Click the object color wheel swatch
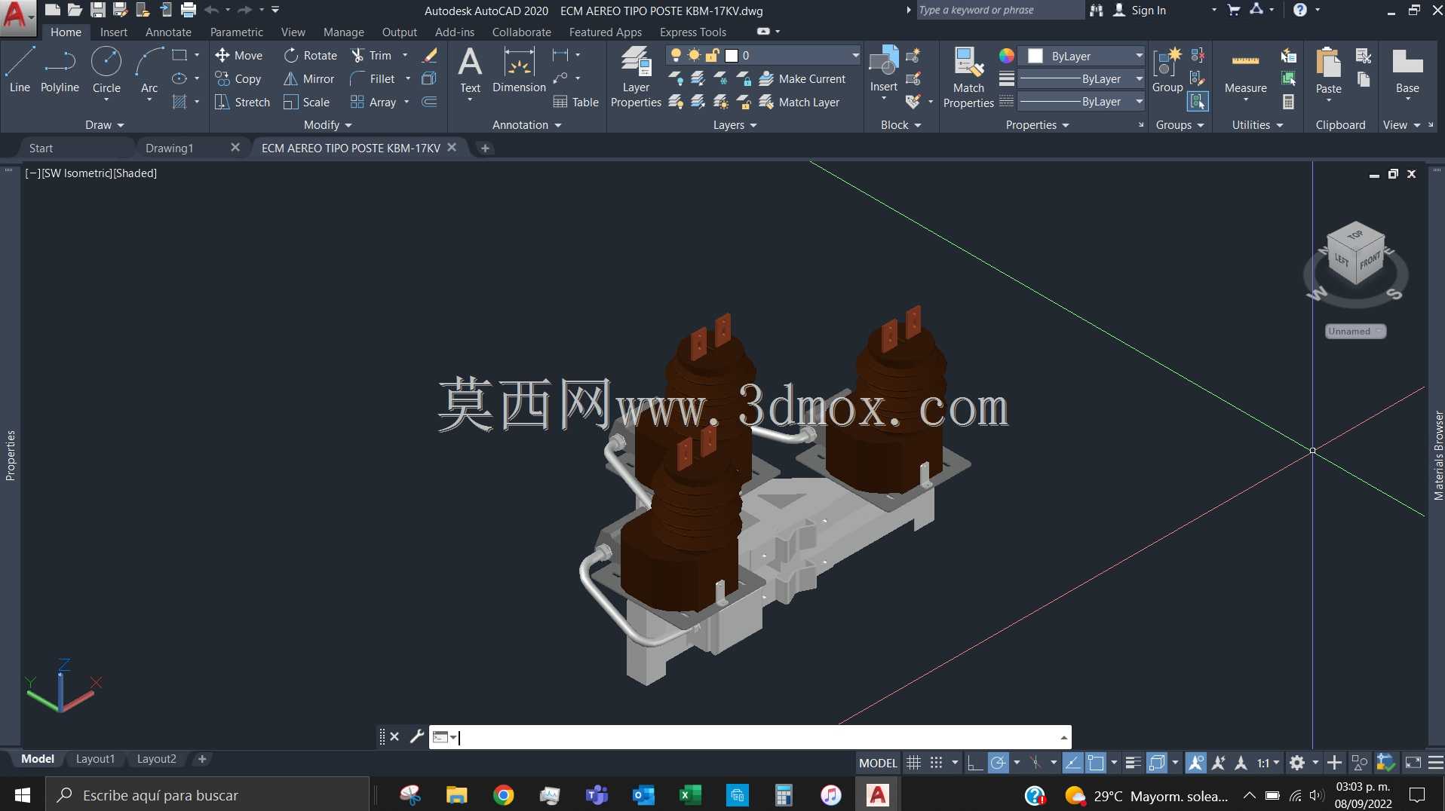Viewport: 1445px width, 811px height. tap(1007, 56)
